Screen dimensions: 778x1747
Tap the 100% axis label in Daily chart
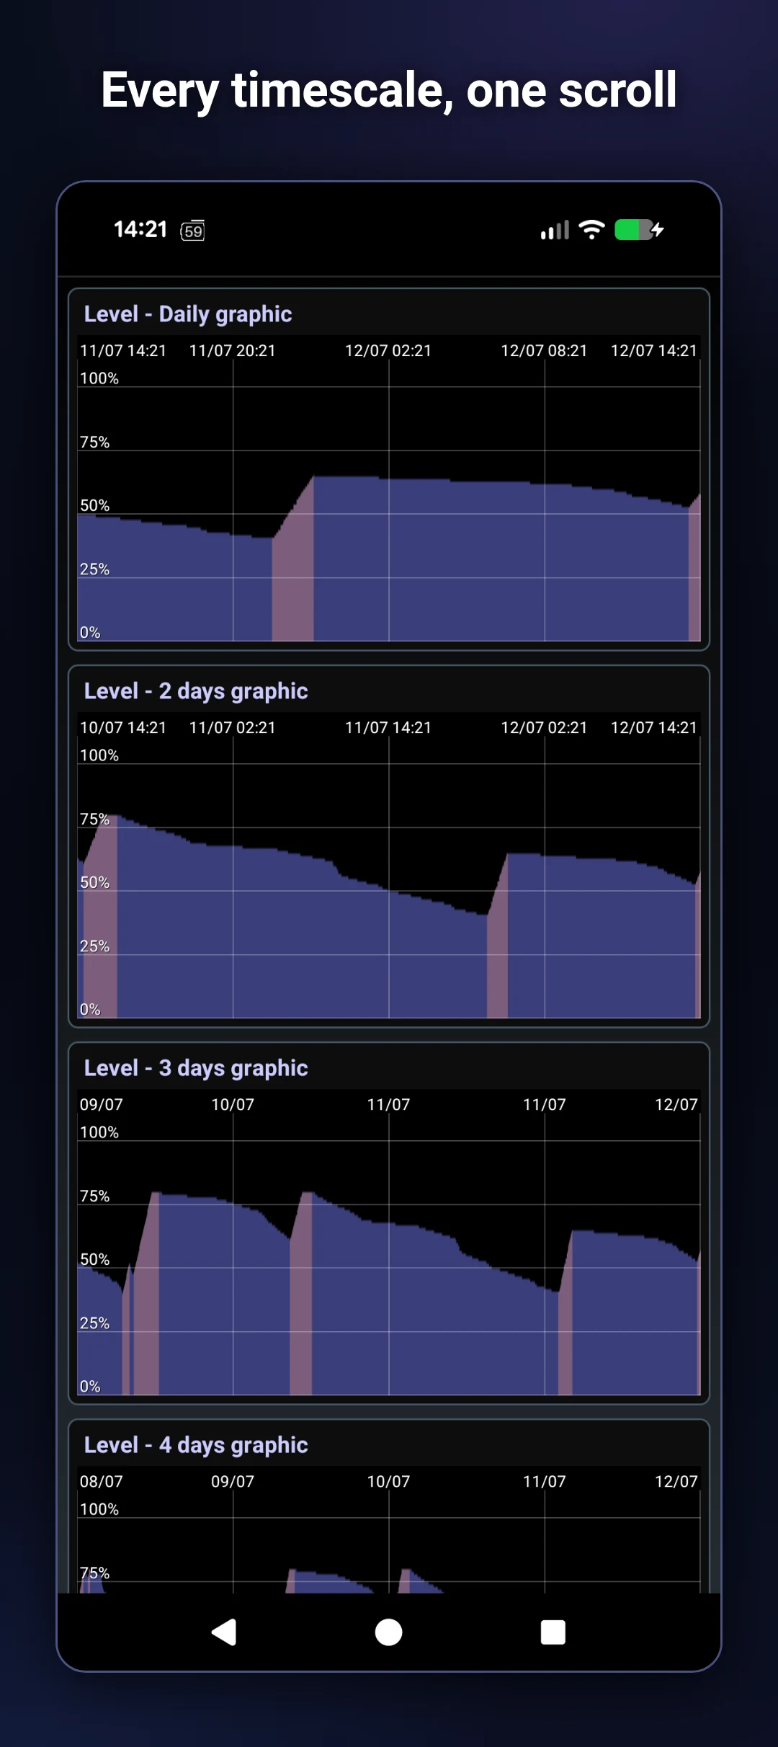99,378
